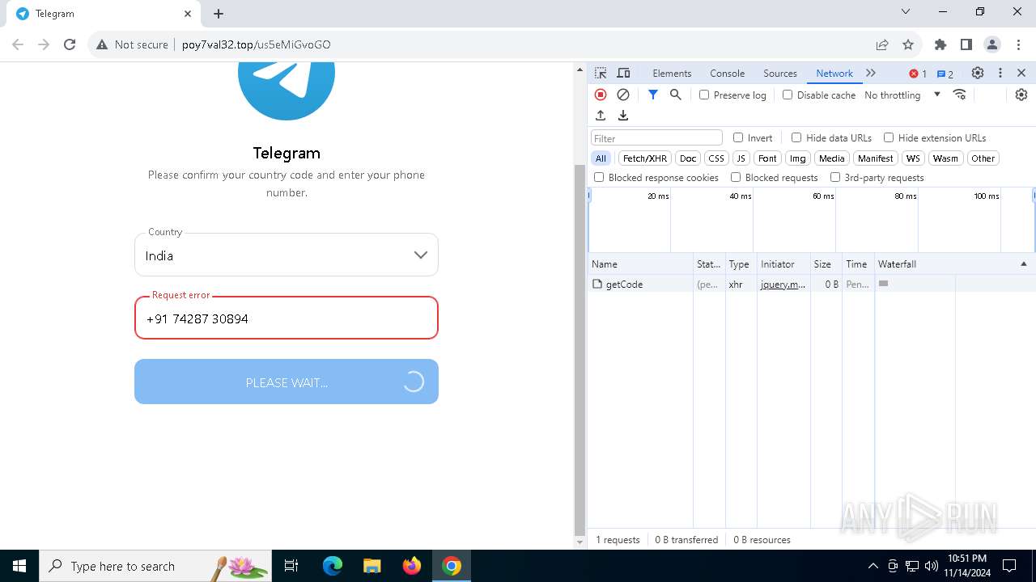Export HAR file download icon
The height and width of the screenshot is (582, 1036).
(623, 116)
